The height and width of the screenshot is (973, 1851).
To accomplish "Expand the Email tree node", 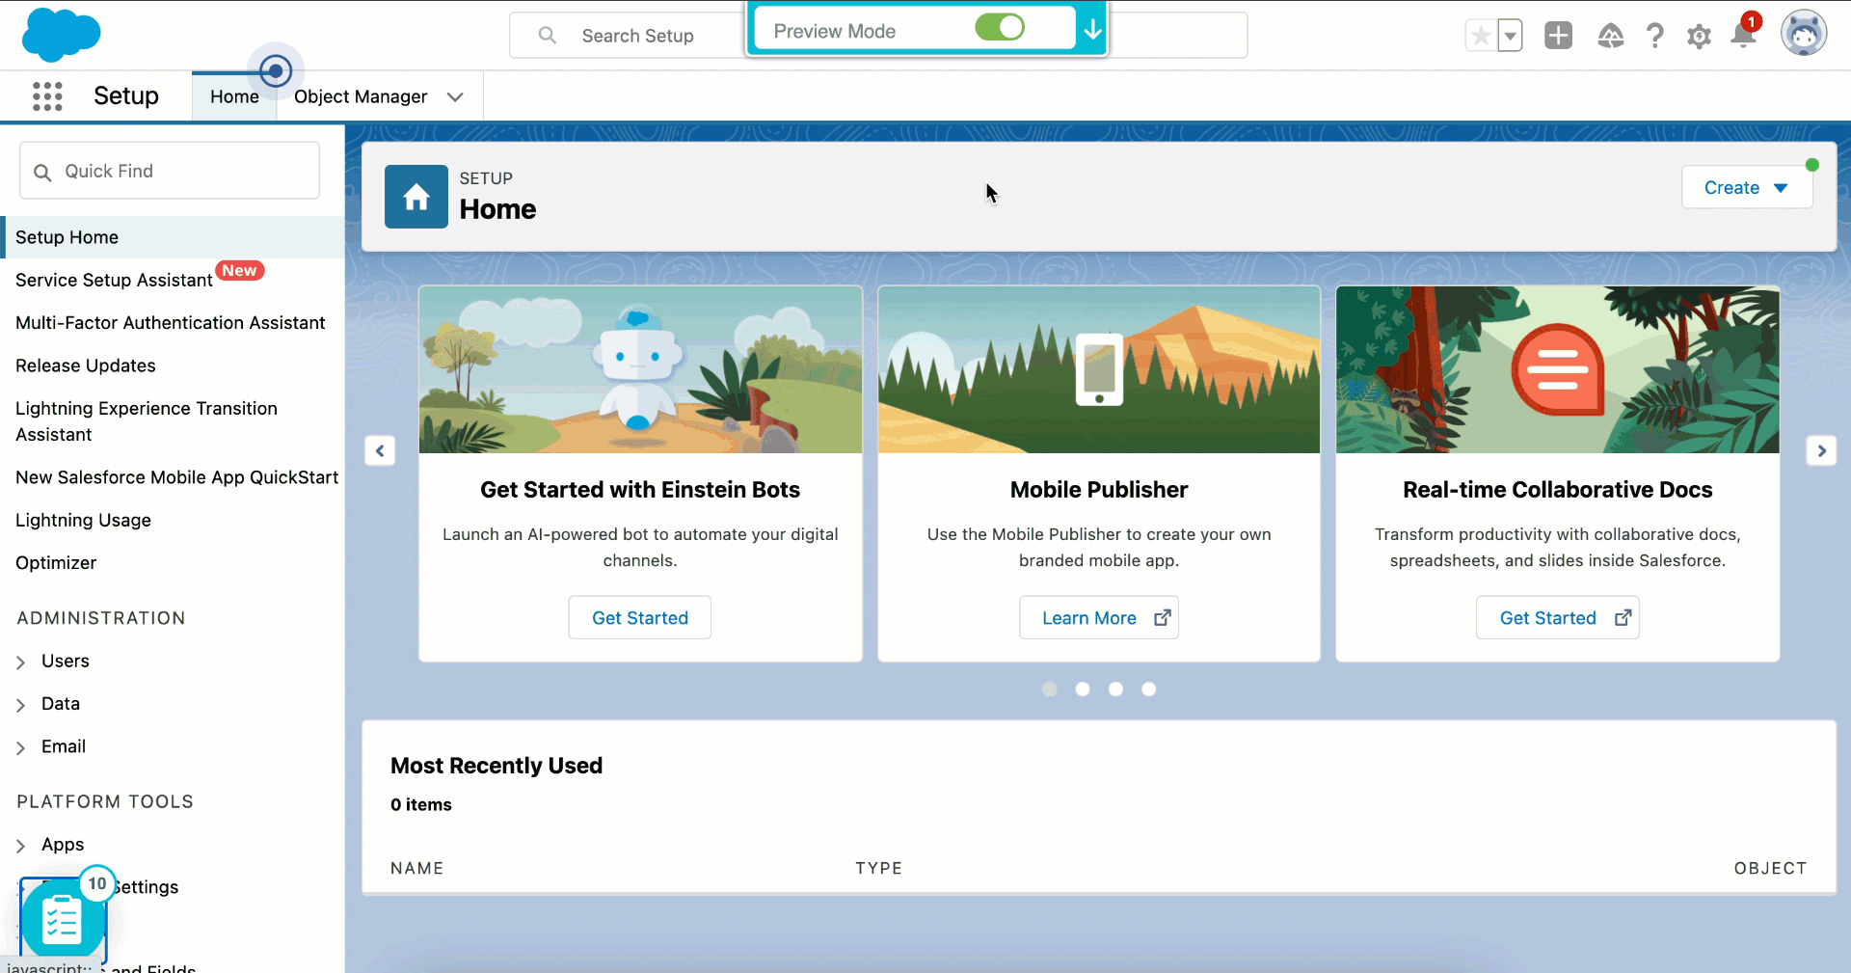I will [x=21, y=747].
